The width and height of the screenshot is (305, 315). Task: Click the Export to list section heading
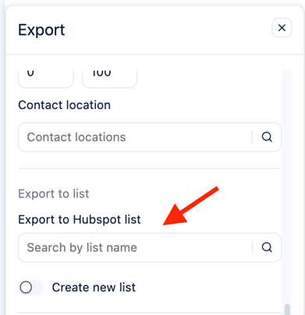(x=54, y=194)
